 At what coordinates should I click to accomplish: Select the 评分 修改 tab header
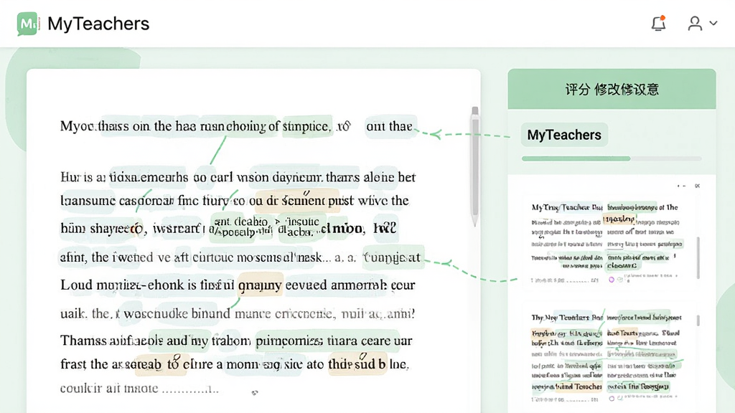point(612,90)
